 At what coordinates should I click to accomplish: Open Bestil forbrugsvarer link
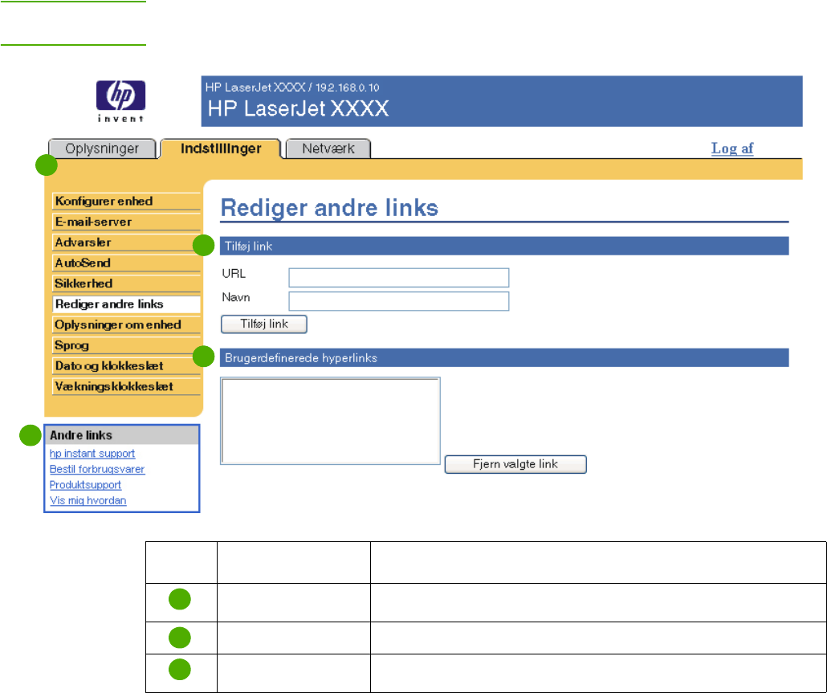pyautogui.click(x=97, y=470)
